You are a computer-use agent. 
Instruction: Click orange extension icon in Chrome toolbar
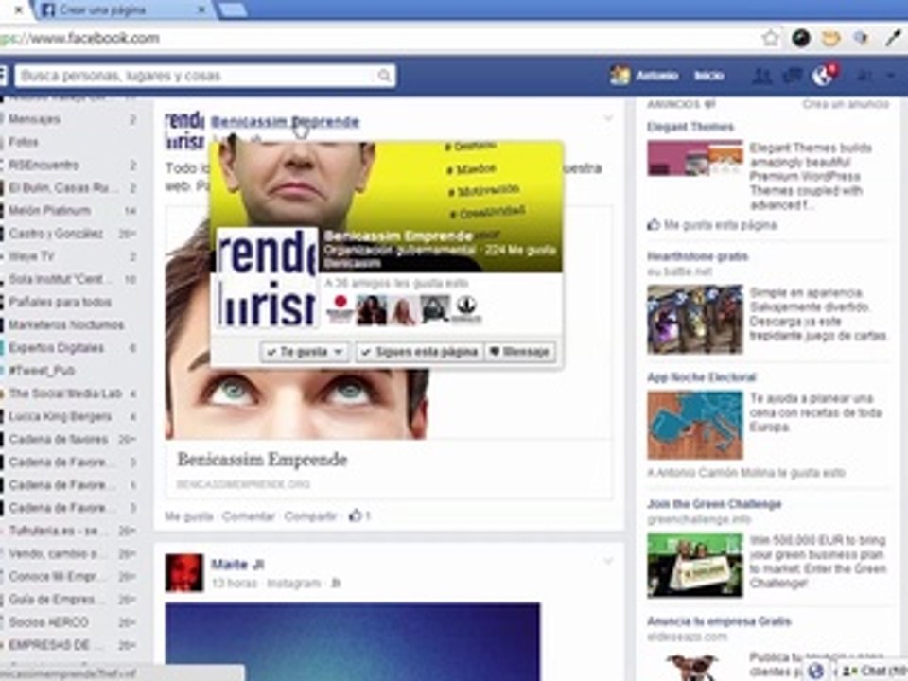831,38
